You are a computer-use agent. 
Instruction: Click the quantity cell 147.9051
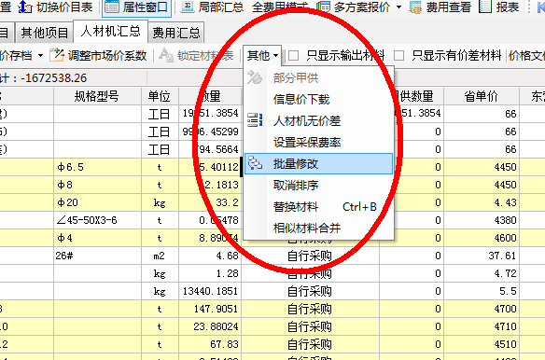(210, 309)
